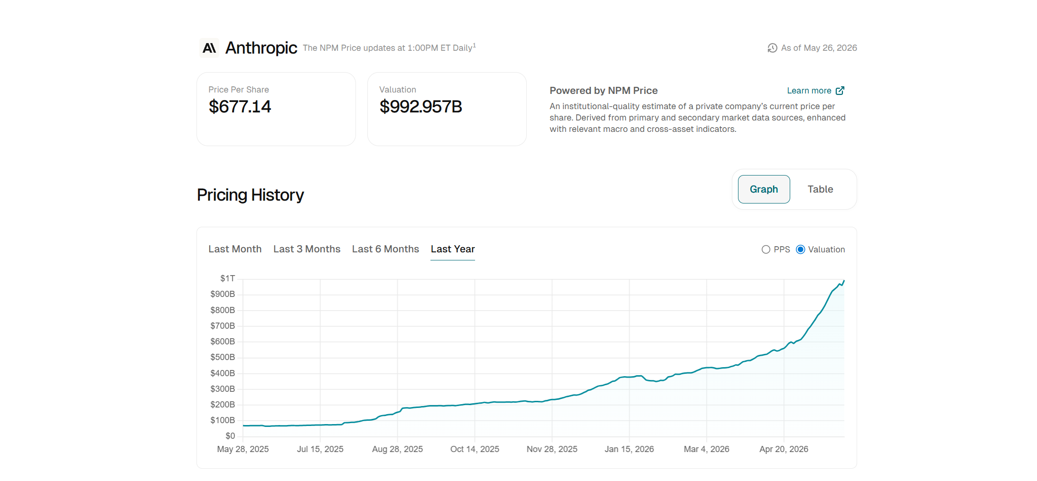Click the NPM Price update time note
Image resolution: width=1037 pixels, height=481 pixels.
point(389,47)
